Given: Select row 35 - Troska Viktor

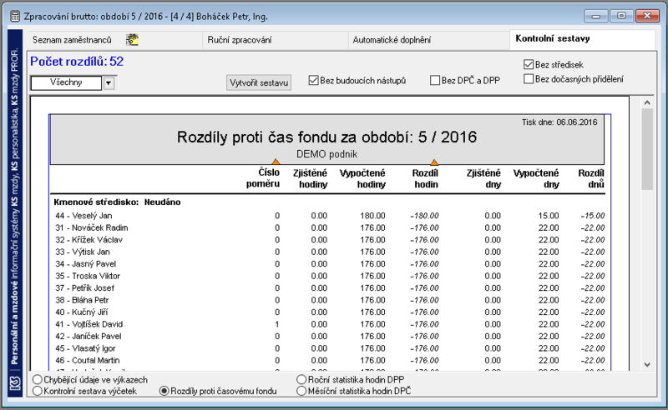Looking at the screenshot, I should (329, 276).
